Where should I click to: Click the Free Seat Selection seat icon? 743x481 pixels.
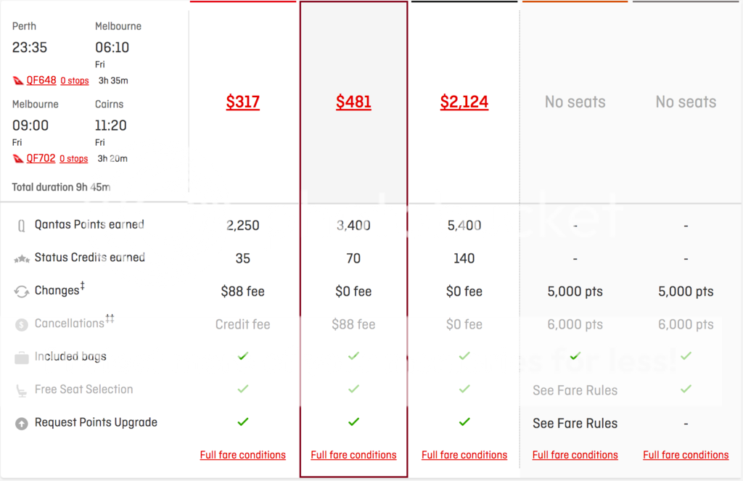click(x=22, y=390)
